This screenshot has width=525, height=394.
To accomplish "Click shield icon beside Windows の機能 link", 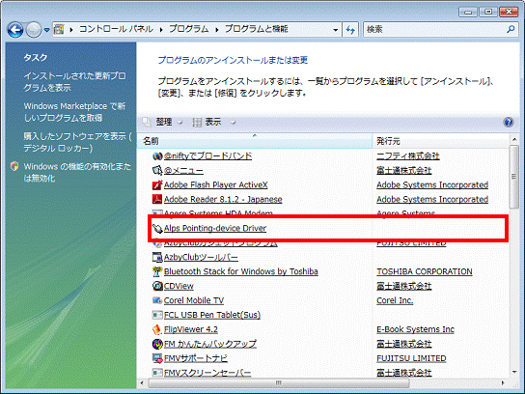I will 14,166.
